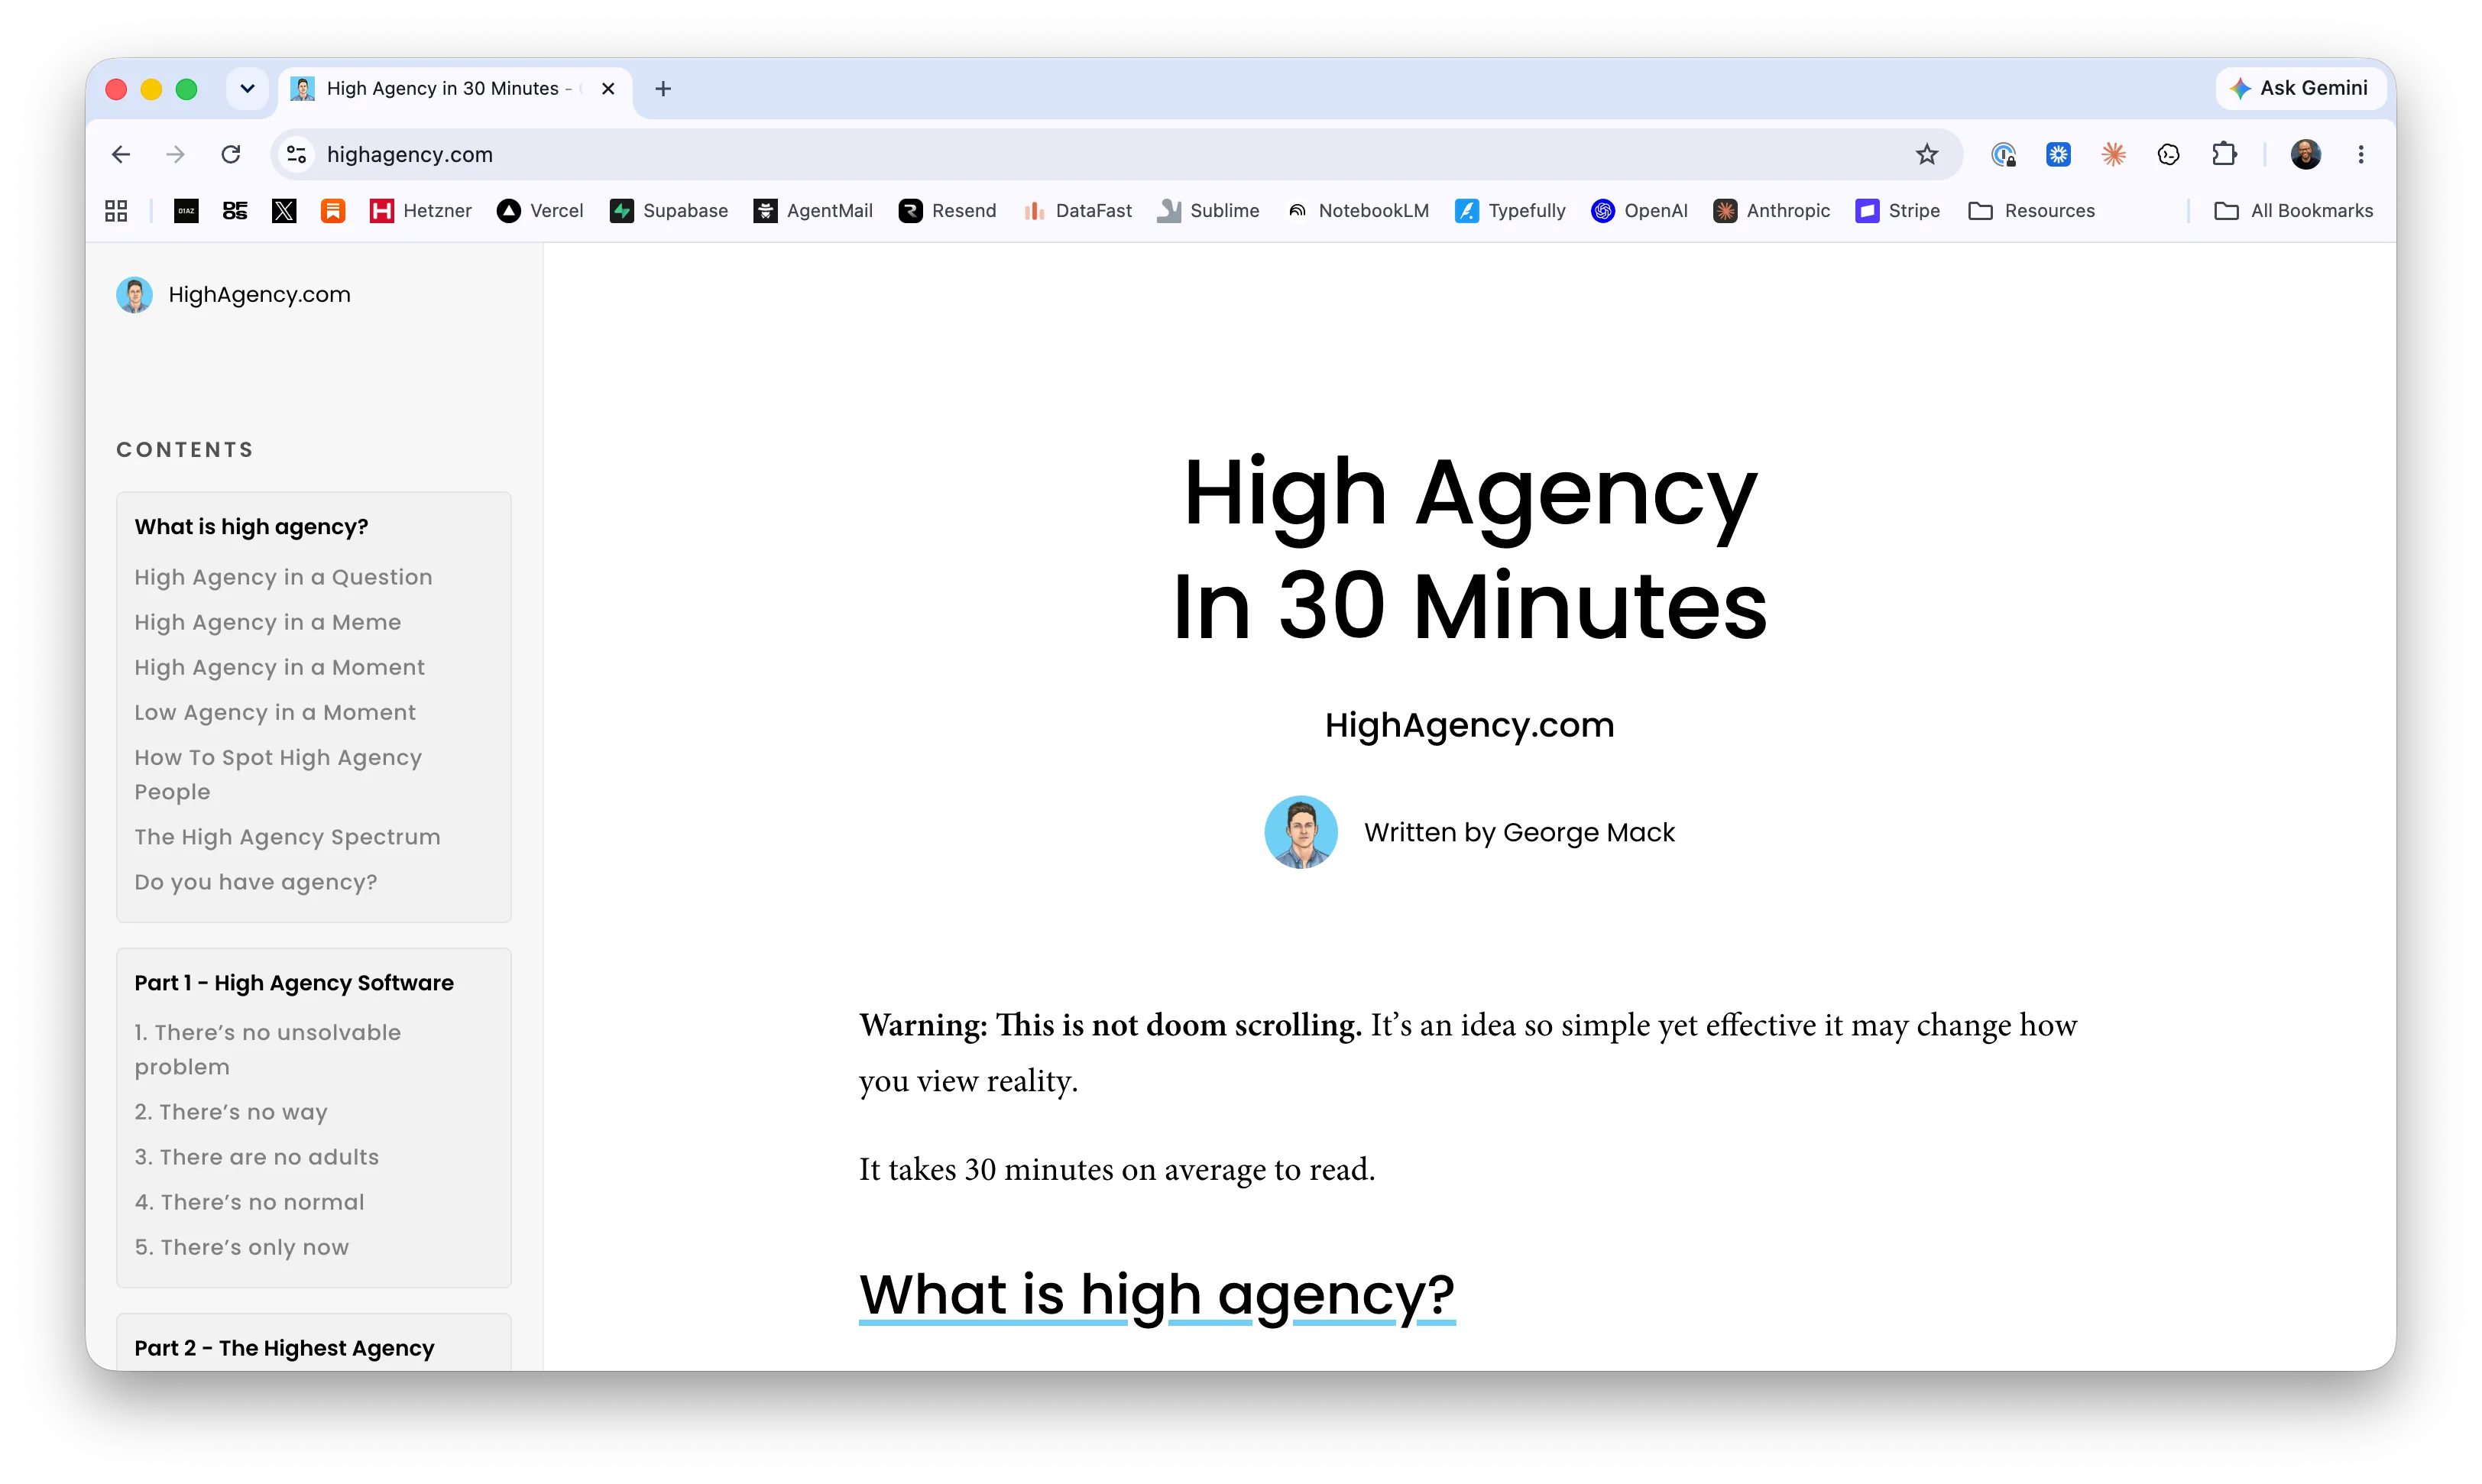Go to Low Agency in a Moment
Image resolution: width=2482 pixels, height=1484 pixels.
pos(275,712)
